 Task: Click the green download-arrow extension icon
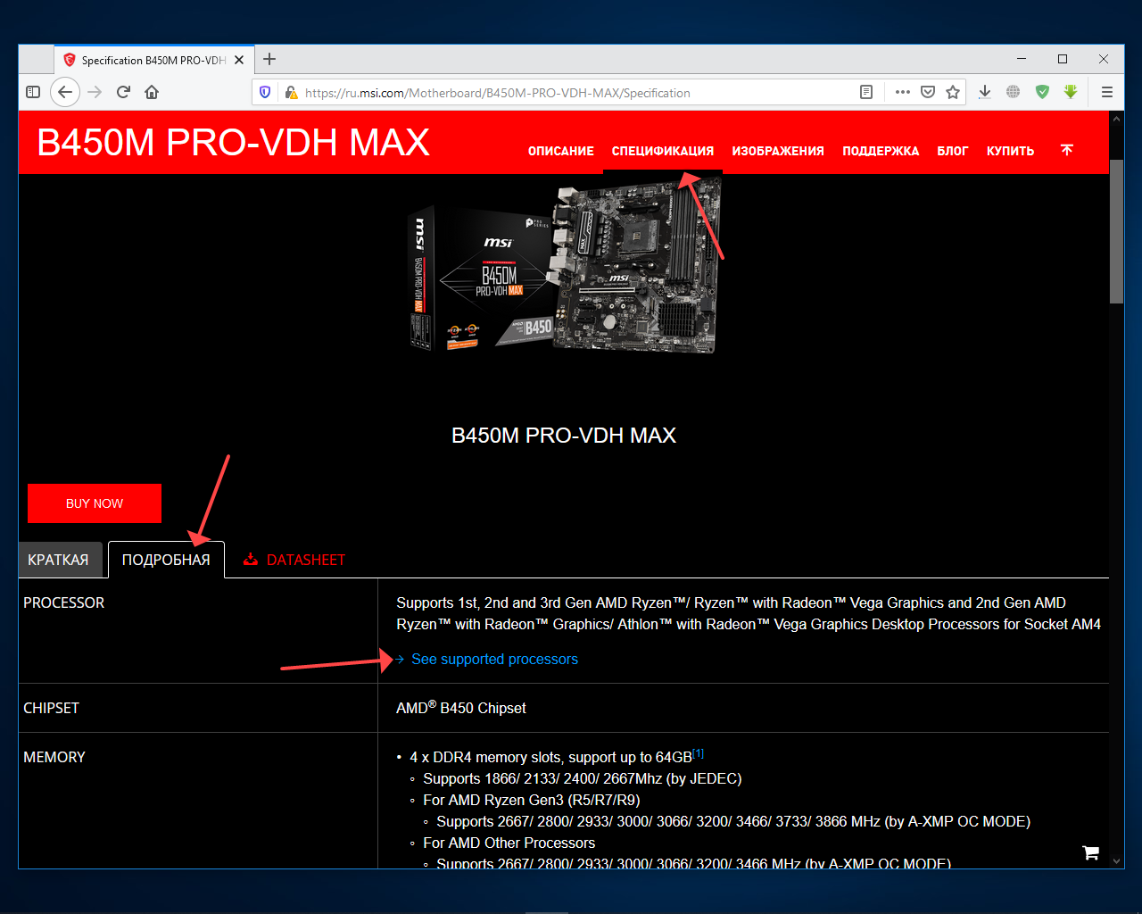coord(1071,92)
